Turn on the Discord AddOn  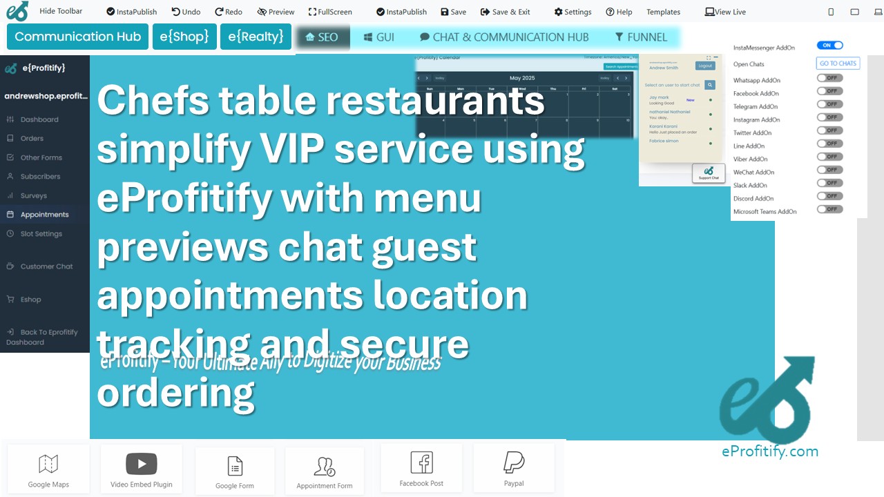[x=829, y=196]
